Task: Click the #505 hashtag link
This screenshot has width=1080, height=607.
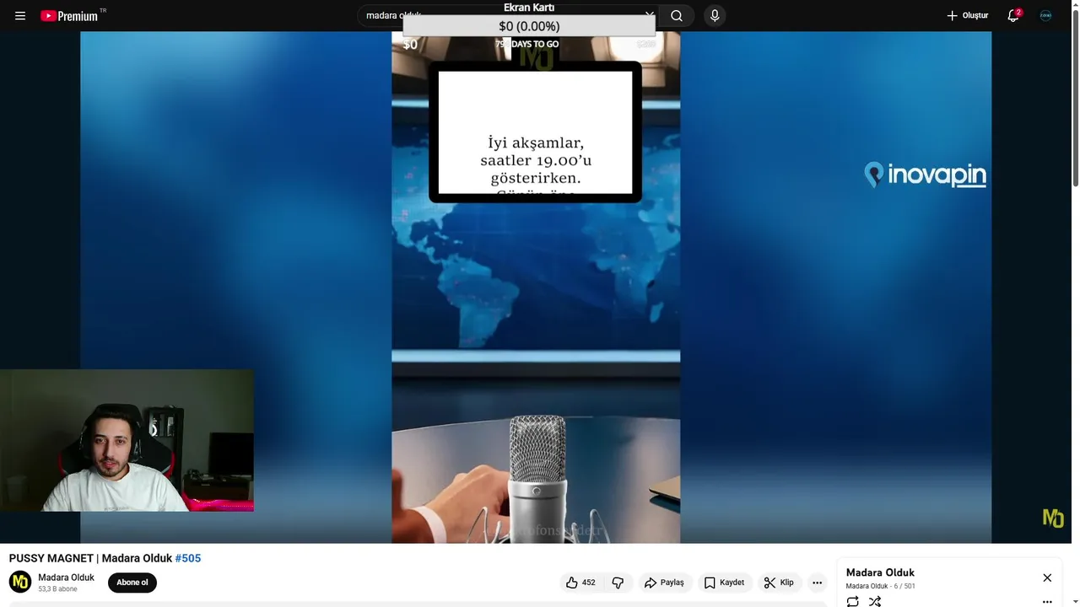Action: tap(187, 558)
